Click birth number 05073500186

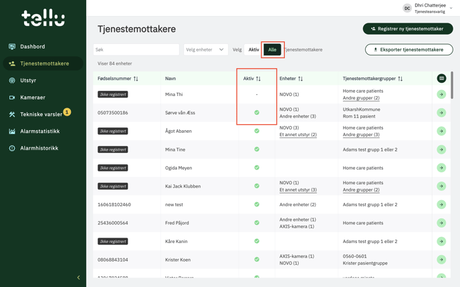112,113
